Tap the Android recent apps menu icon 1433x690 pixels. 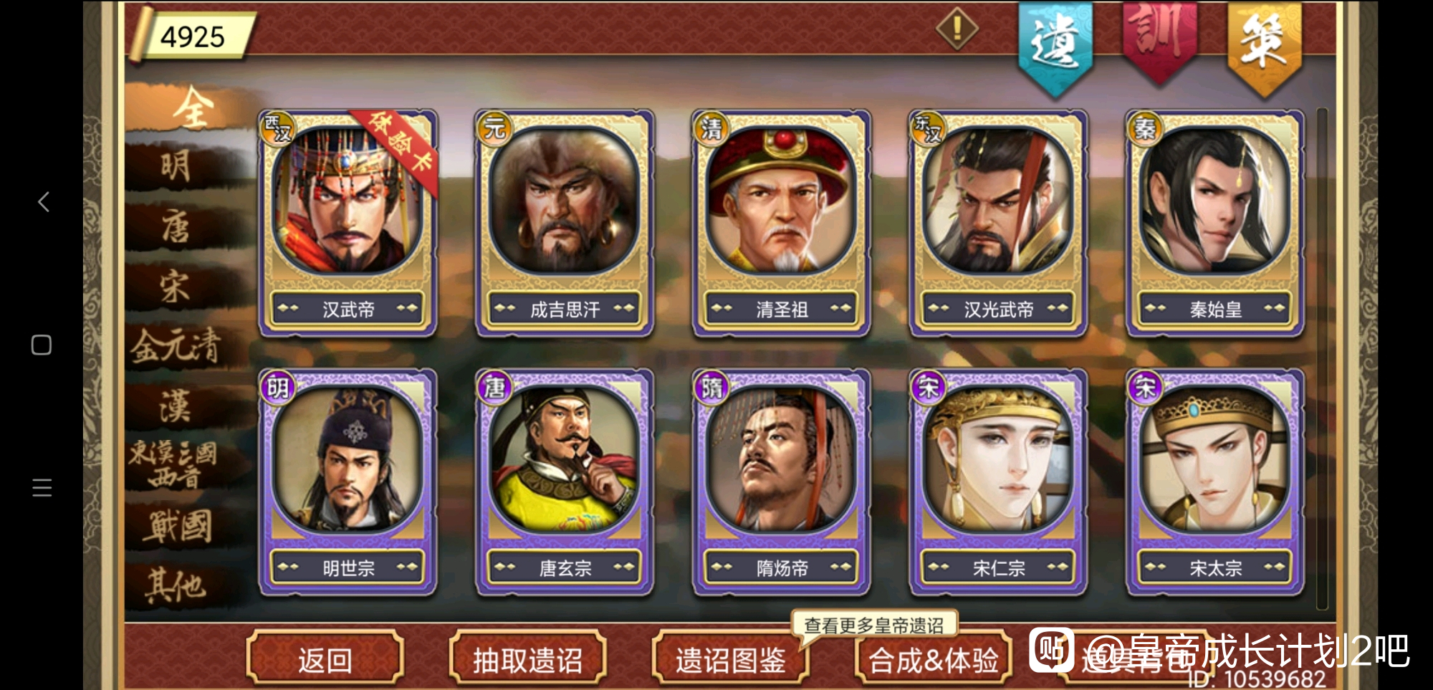(42, 488)
